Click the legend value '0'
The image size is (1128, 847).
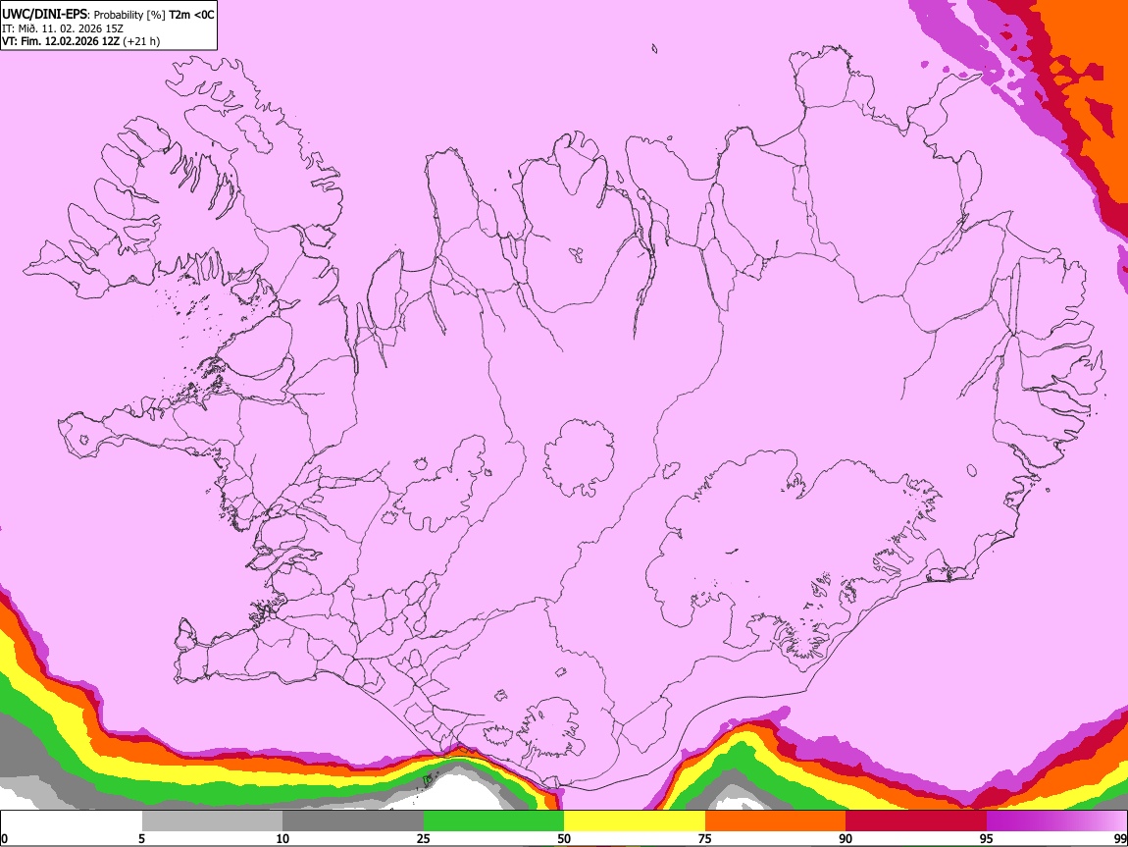click(x=4, y=838)
